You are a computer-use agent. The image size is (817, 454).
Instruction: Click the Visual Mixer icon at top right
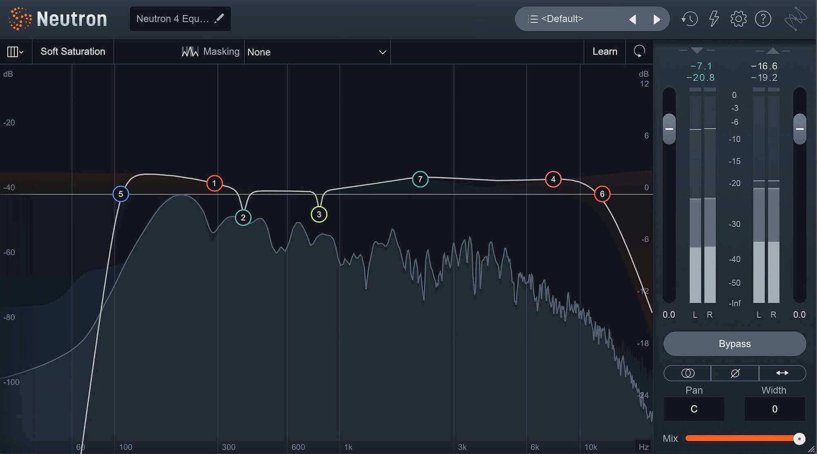pyautogui.click(x=795, y=19)
